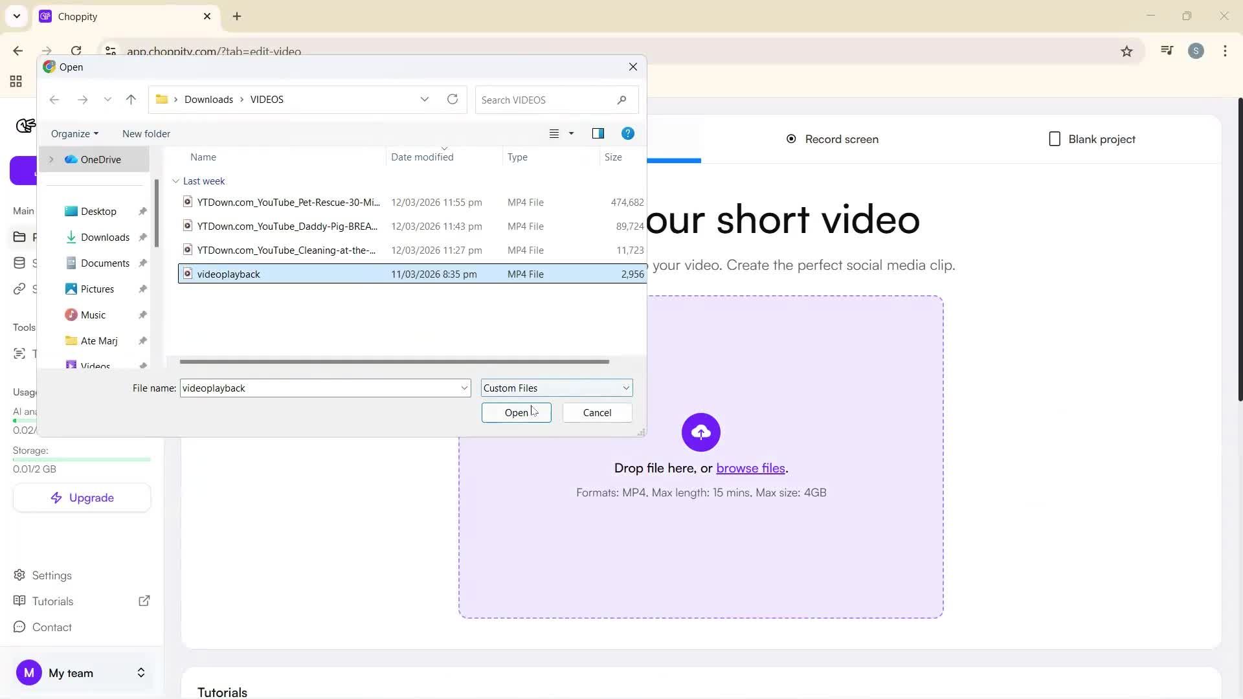Image resolution: width=1243 pixels, height=699 pixels.
Task: Click the Open button to confirm selection
Action: point(516,412)
